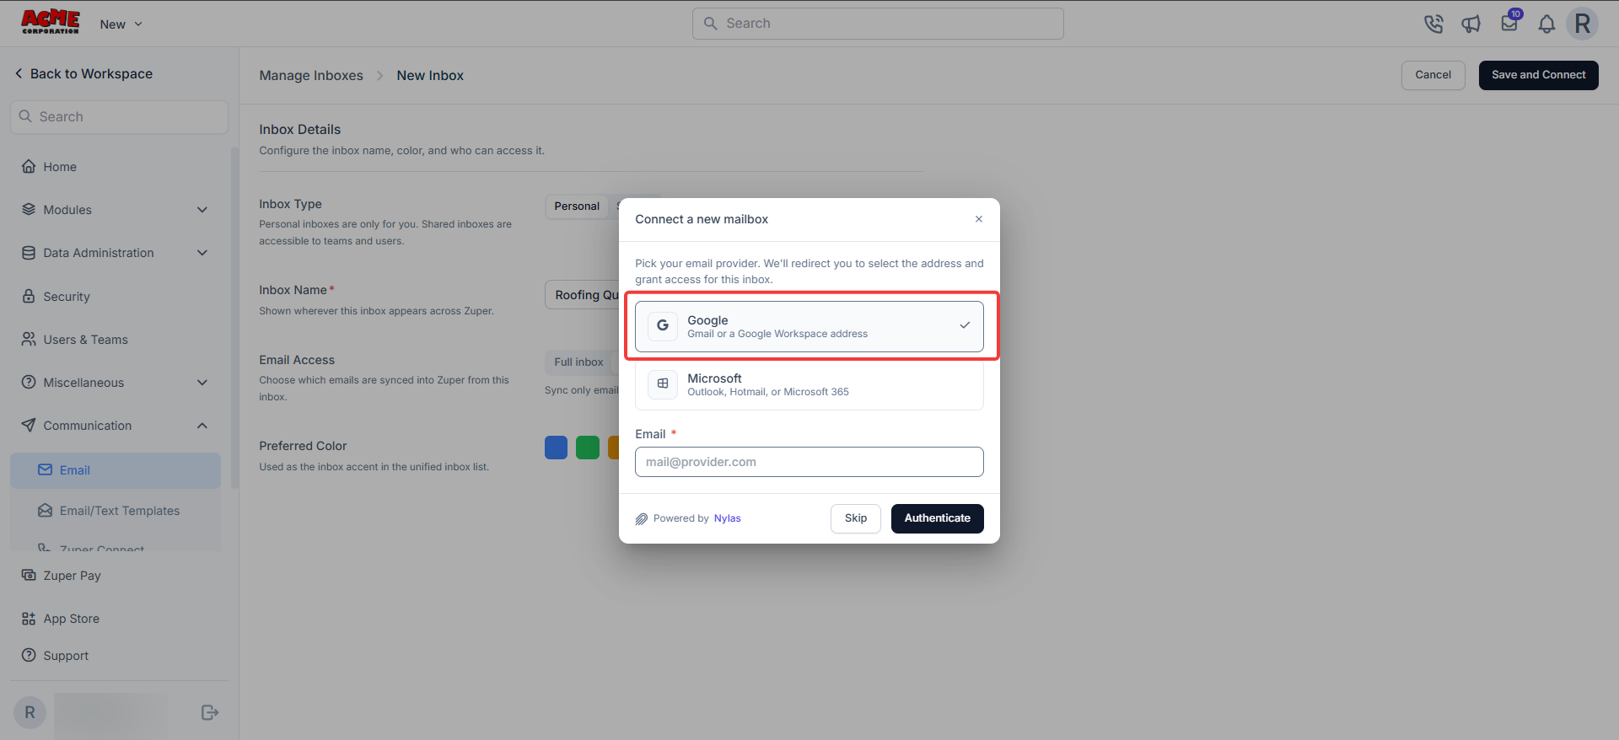
Task: Click the Inbox Name field
Action: (x=583, y=295)
